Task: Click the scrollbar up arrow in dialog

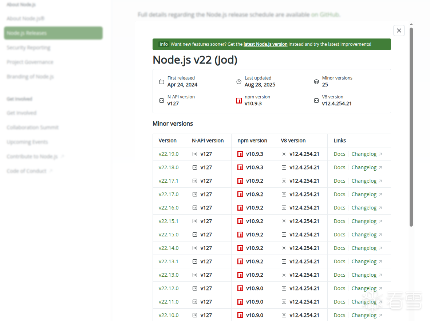Action: (411, 24)
